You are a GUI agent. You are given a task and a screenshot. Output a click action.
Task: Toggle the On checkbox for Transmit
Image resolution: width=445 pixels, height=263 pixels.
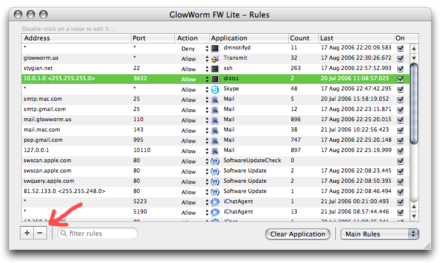[x=400, y=59]
